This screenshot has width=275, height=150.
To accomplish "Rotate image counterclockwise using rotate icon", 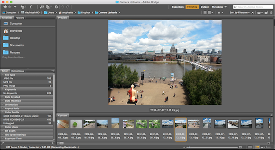I will (63, 7).
